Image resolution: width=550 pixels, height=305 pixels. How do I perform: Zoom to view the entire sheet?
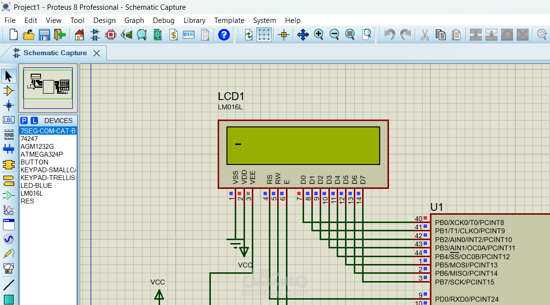(x=350, y=35)
